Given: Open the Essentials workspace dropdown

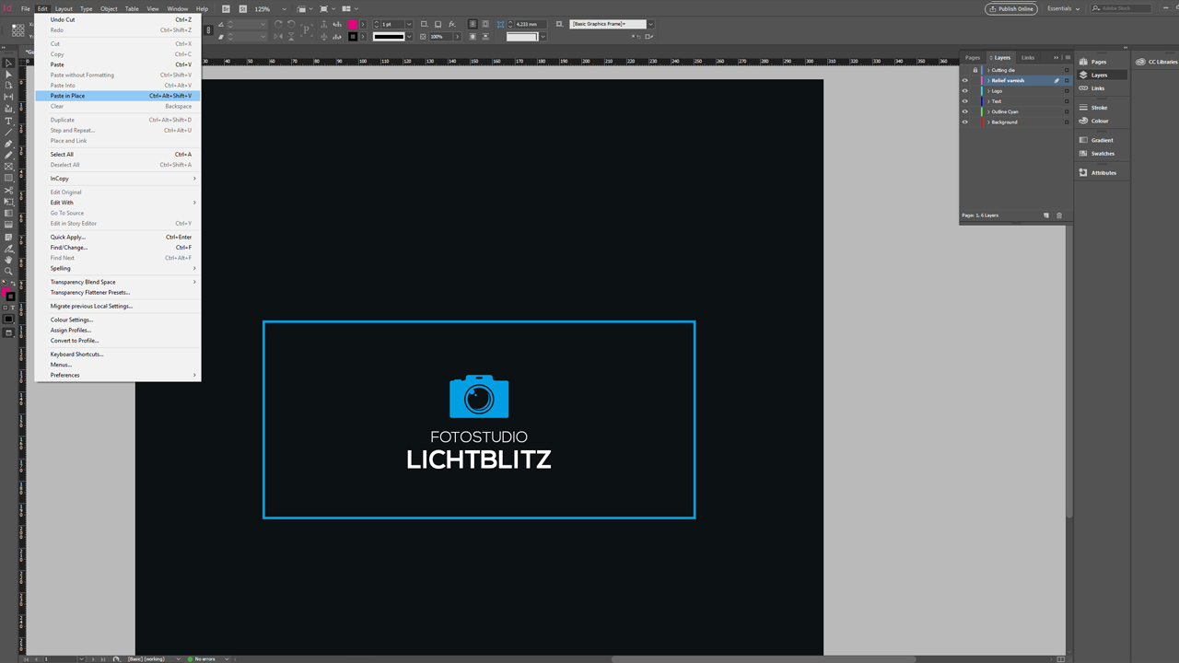Looking at the screenshot, I should coord(1064,9).
